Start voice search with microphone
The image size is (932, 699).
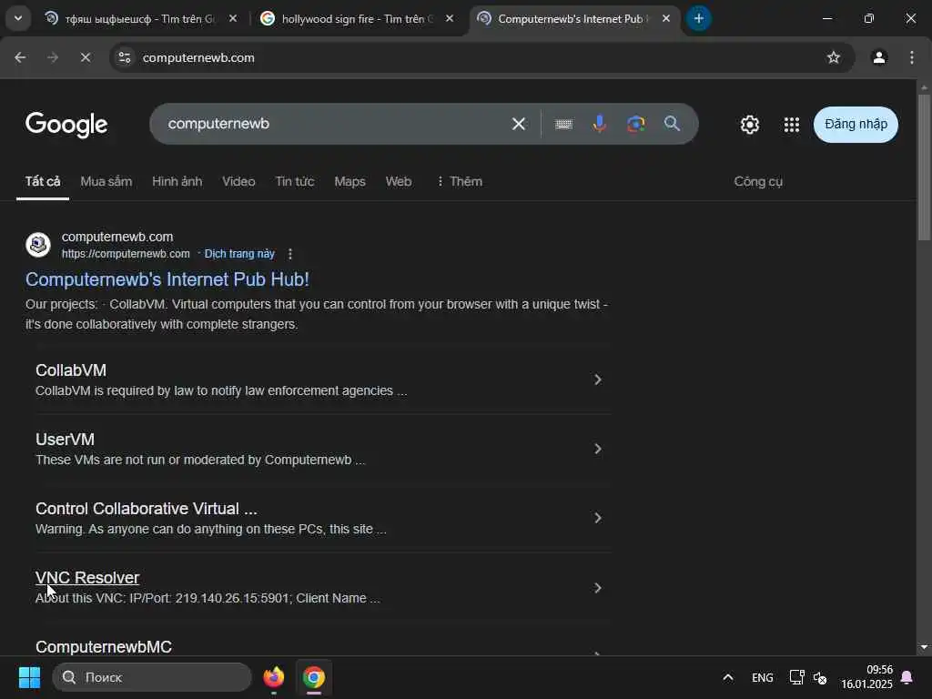[x=599, y=124]
